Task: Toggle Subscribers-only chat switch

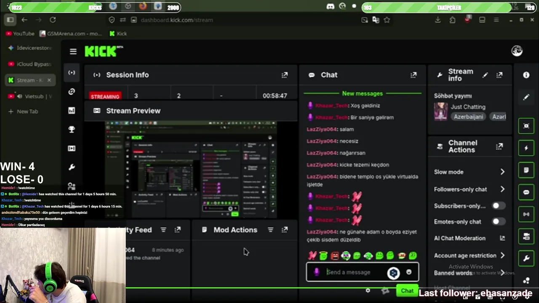Action: (498, 206)
